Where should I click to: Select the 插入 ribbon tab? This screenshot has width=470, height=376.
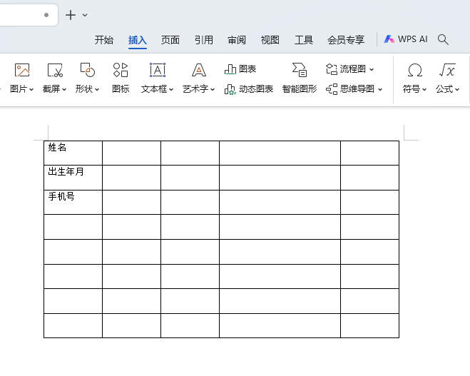pos(137,40)
